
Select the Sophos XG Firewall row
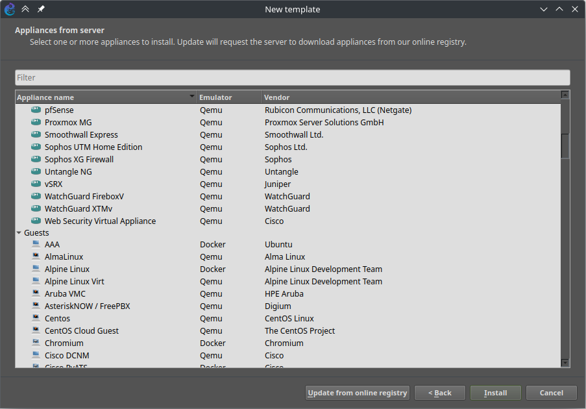pos(287,159)
